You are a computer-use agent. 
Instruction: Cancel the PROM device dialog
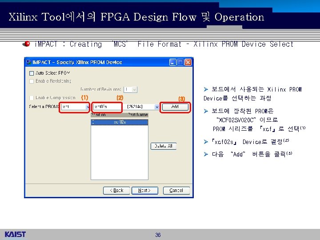(176, 190)
